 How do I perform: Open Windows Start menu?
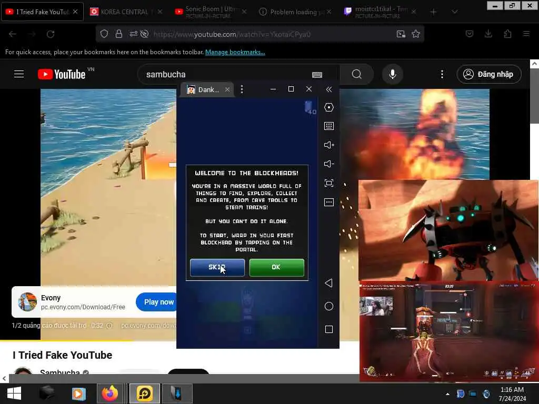pos(14,393)
